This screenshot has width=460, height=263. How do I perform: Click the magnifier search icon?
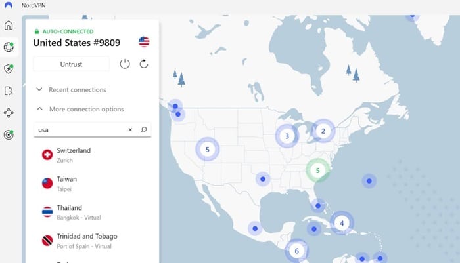point(144,129)
